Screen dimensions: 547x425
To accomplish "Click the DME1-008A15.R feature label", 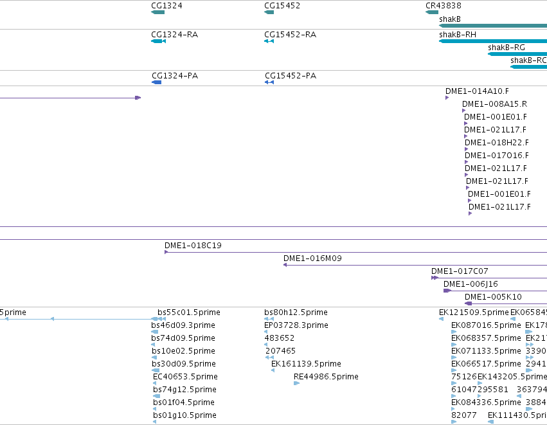I will click(x=495, y=104).
